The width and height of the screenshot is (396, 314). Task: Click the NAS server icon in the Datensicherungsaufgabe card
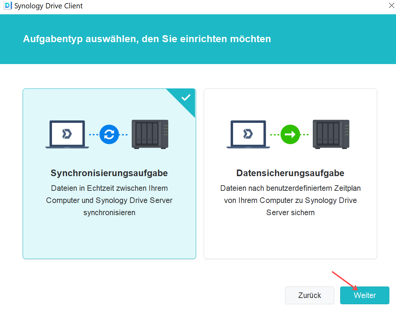[x=331, y=134]
